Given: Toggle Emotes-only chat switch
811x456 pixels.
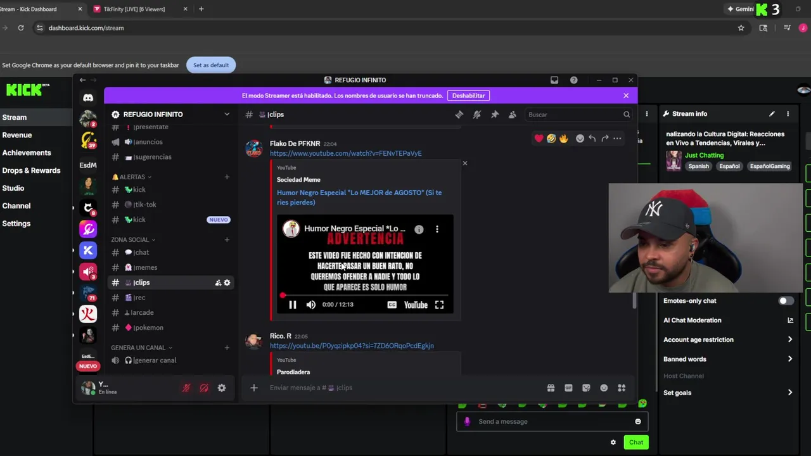Looking at the screenshot, I should tap(786, 301).
